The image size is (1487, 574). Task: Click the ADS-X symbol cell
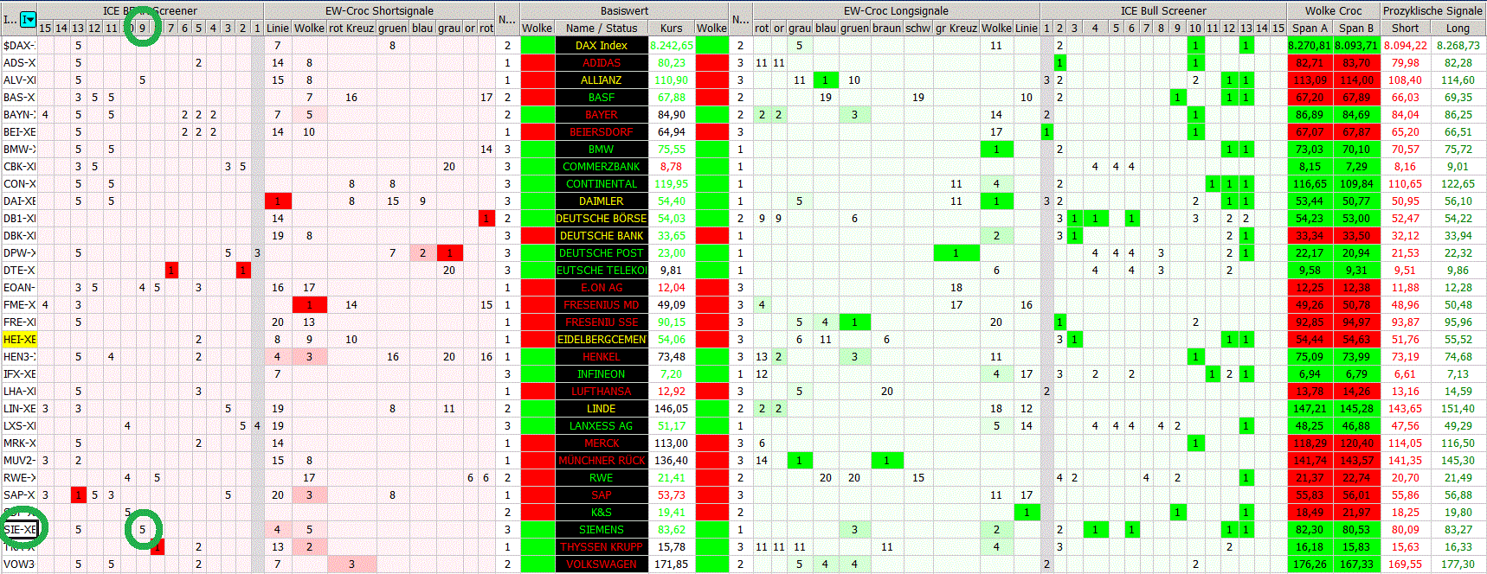[x=20, y=62]
